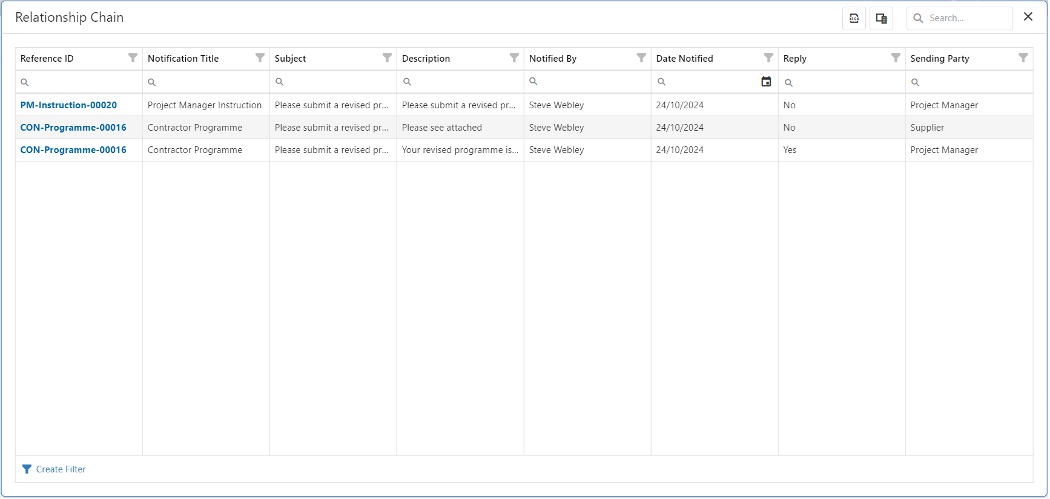Open the Sending Party column filter
Viewport: 1050px width, 499px height.
pyautogui.click(x=1023, y=58)
